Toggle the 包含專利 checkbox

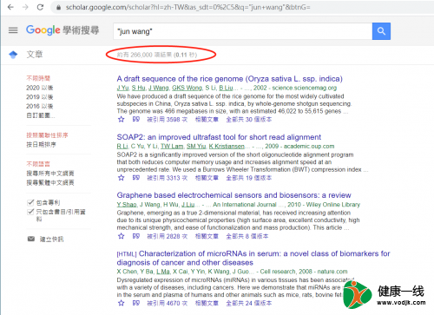30,202
